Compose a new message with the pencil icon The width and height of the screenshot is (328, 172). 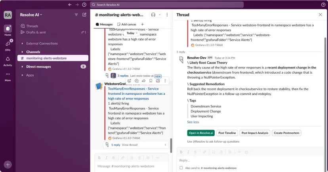pyautogui.click(x=84, y=15)
